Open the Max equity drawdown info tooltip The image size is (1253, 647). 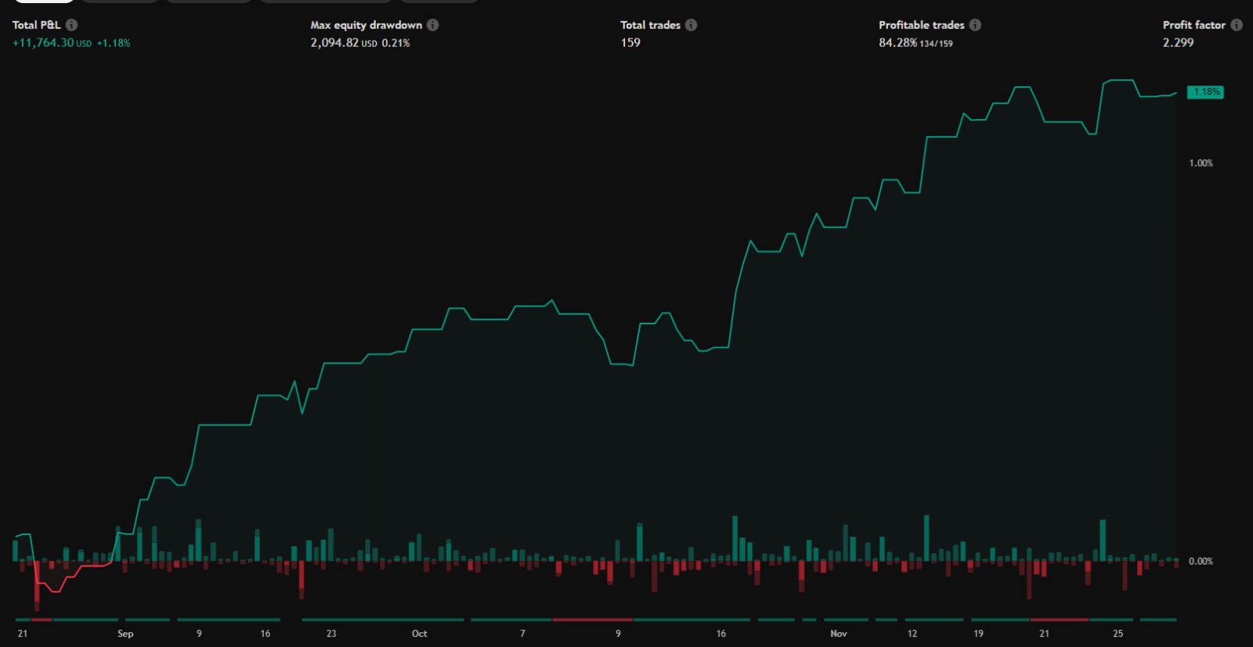pyautogui.click(x=433, y=25)
